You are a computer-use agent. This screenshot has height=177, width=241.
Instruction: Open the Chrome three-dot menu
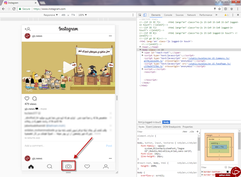pyautogui.click(x=237, y=9)
